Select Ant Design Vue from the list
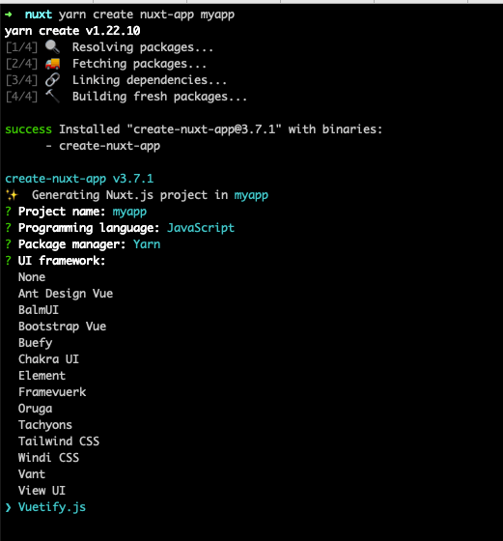This screenshot has height=541, width=503. [x=66, y=294]
